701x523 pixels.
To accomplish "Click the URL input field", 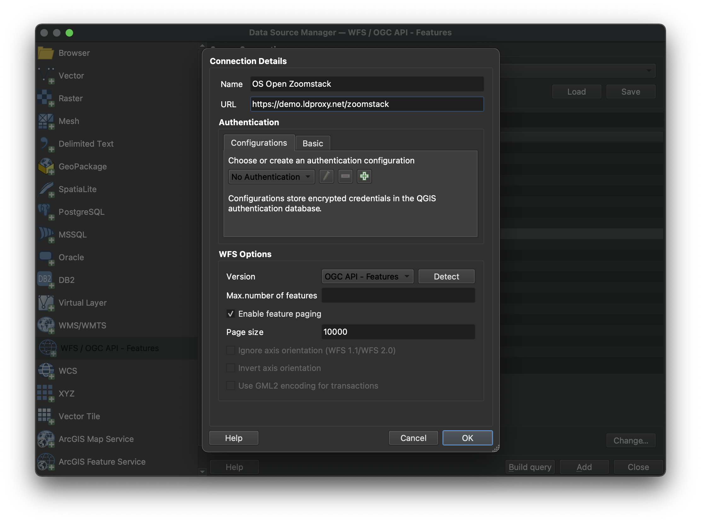I will click(x=367, y=104).
